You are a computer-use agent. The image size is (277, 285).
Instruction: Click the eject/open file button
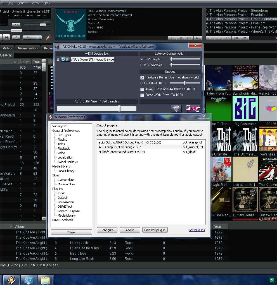point(16,37)
